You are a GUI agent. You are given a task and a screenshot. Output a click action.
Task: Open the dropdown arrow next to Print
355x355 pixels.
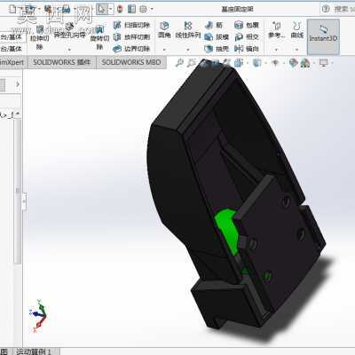(x=75, y=10)
